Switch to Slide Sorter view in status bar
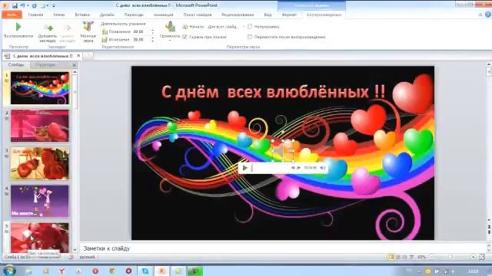 [x=398, y=257]
